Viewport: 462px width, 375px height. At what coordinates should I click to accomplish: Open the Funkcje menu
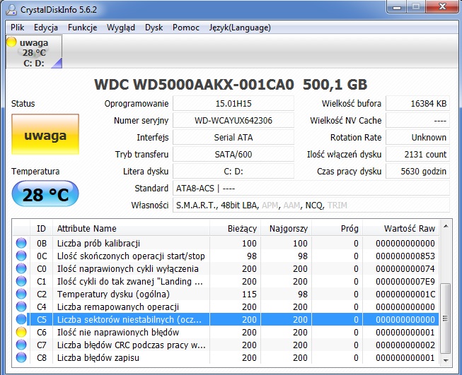[x=82, y=28]
